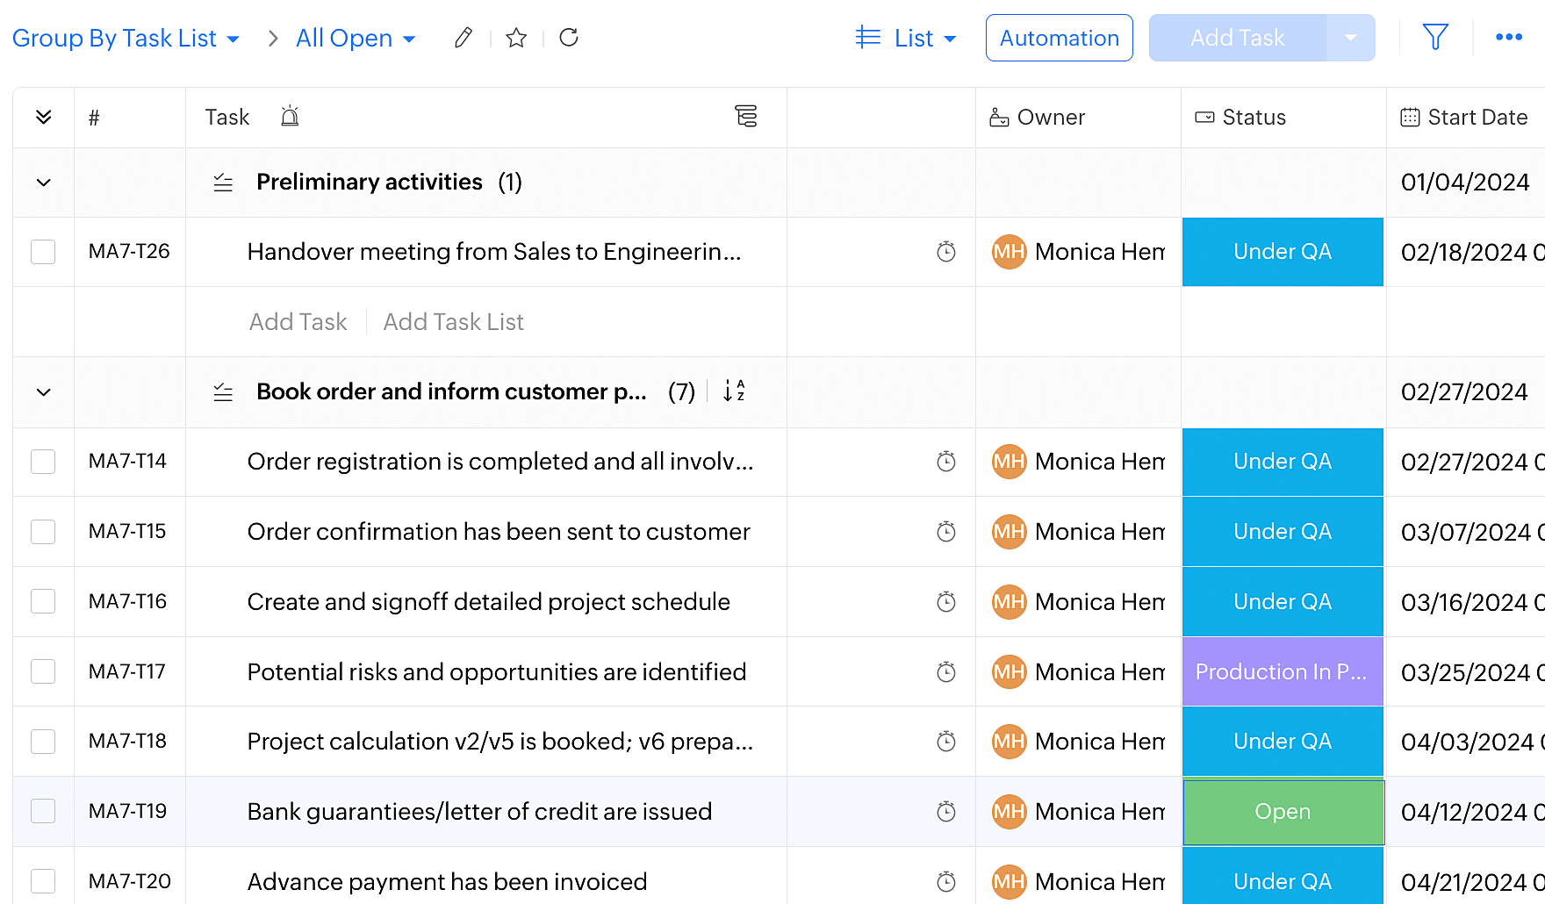Mark view as favorite with star icon
1545x904 pixels.
click(516, 38)
